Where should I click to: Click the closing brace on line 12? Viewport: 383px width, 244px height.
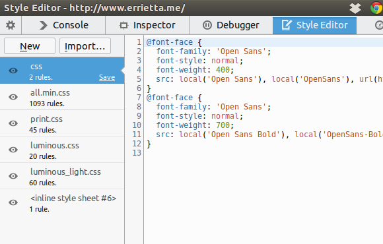point(149,144)
